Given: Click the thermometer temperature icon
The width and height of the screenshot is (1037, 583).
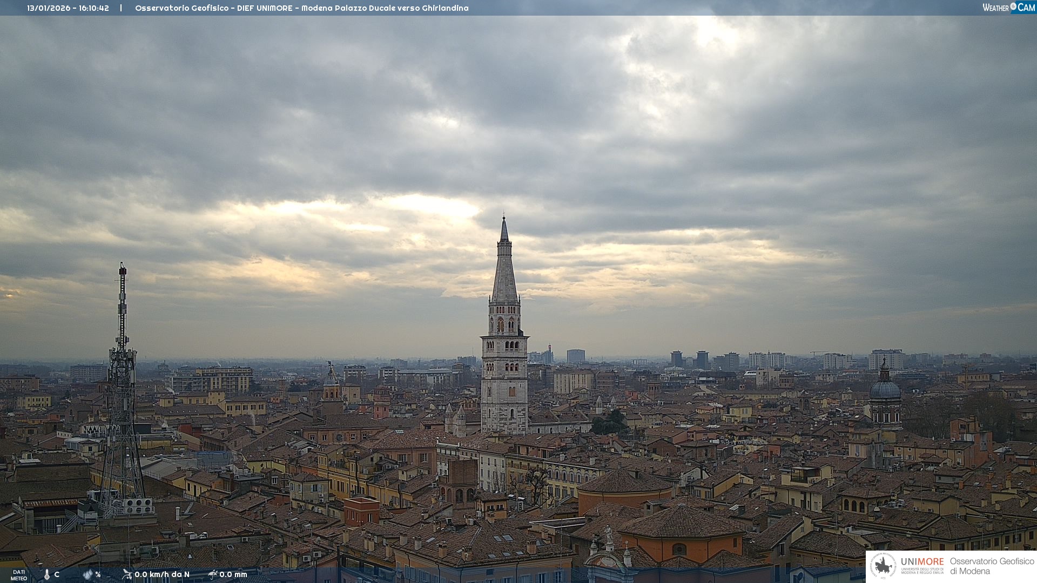Looking at the screenshot, I should 46,574.
